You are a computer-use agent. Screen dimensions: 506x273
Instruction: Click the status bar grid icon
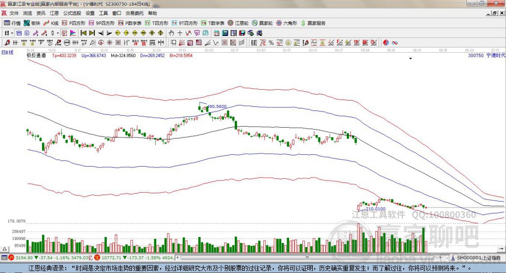point(4,258)
